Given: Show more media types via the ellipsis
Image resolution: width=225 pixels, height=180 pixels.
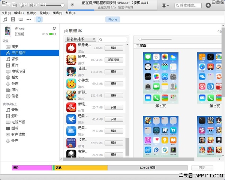Looking at the screenshot, I should tap(28, 19).
